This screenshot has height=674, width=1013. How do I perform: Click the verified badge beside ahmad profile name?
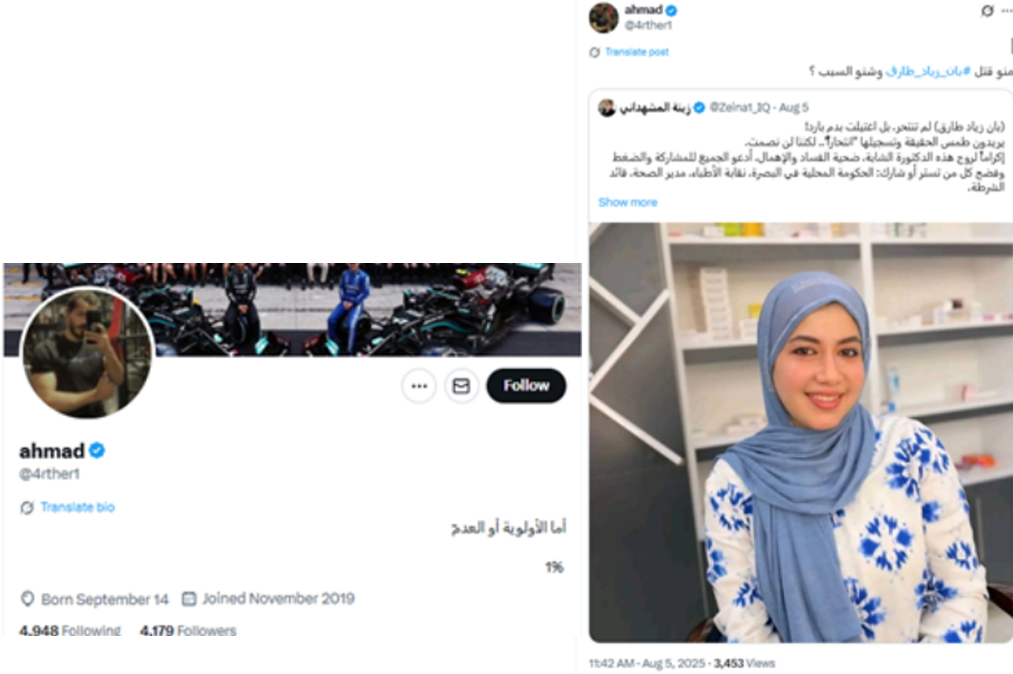97,450
